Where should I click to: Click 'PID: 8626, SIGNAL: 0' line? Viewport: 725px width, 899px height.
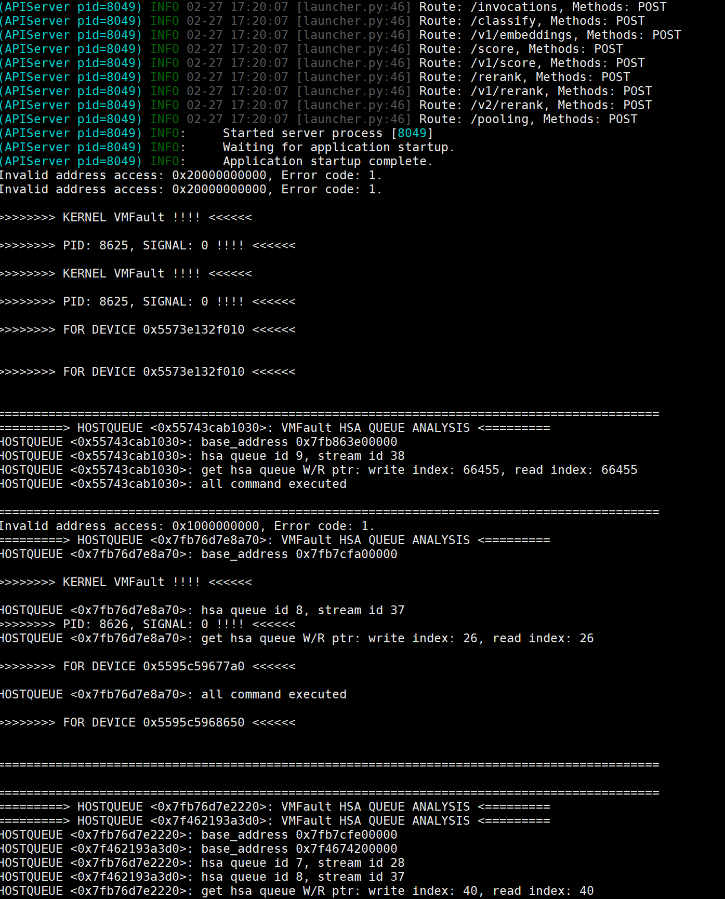point(148,624)
